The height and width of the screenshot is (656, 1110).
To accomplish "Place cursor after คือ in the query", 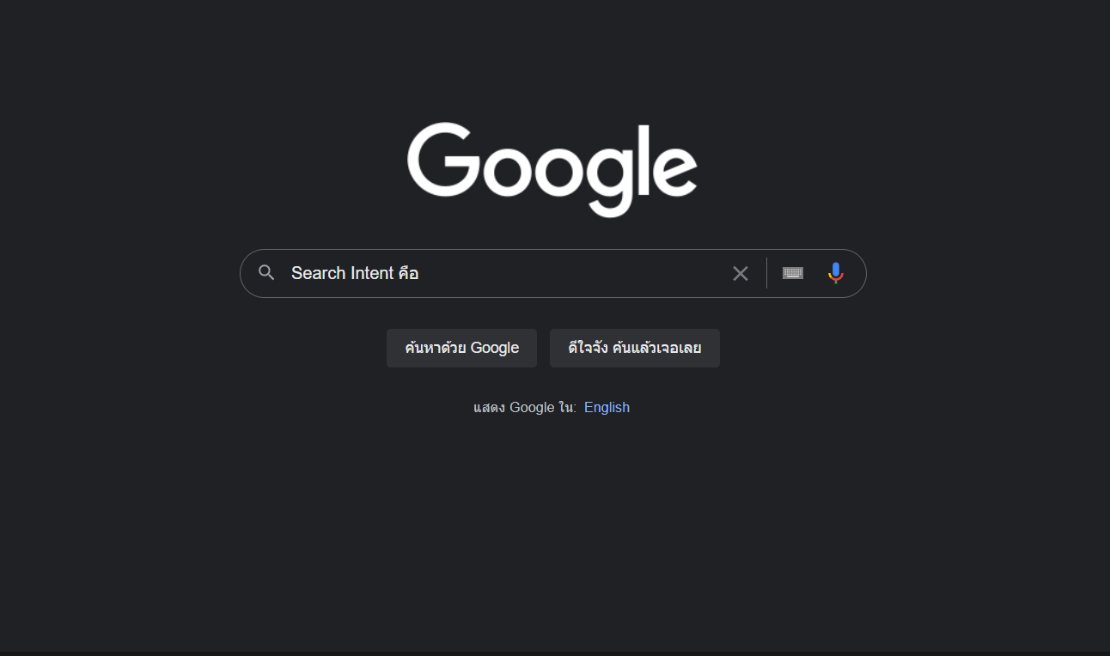I will click(x=420, y=273).
